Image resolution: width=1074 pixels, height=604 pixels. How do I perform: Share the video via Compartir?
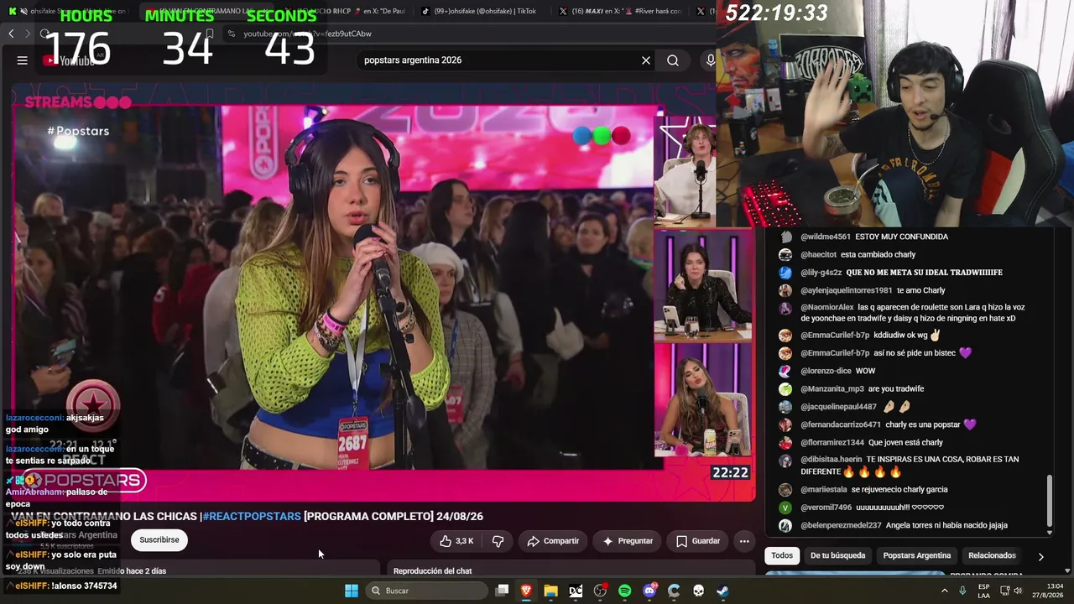pyautogui.click(x=553, y=541)
